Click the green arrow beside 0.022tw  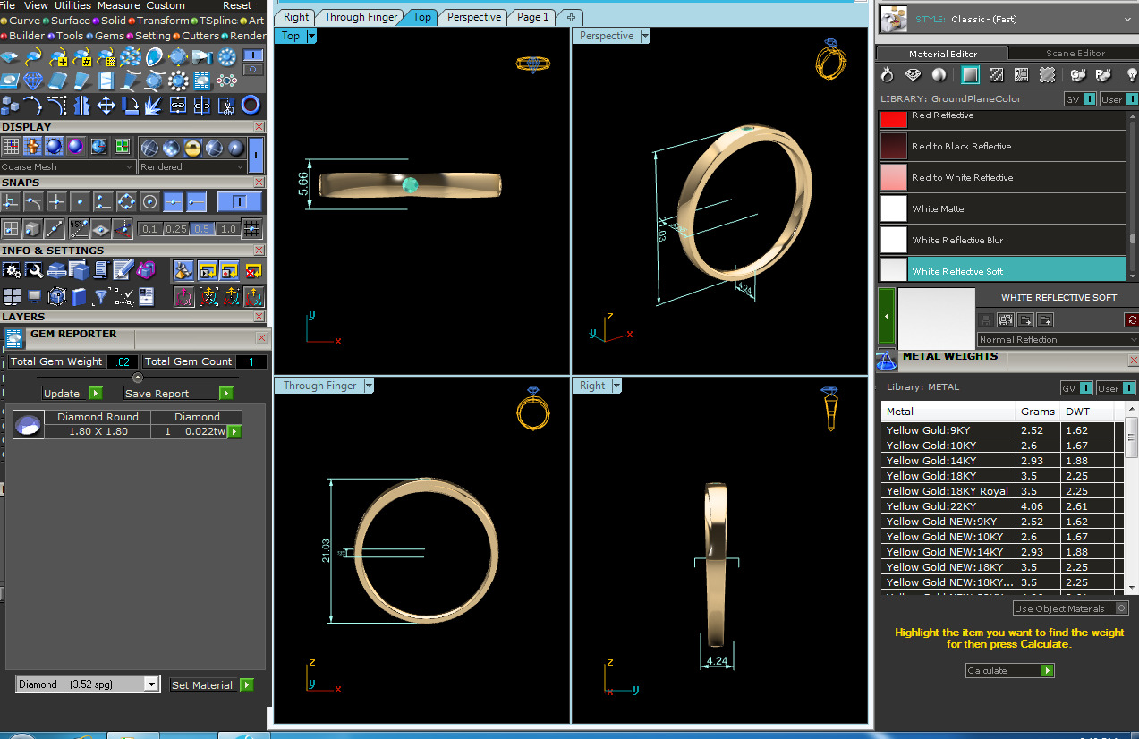click(x=234, y=431)
